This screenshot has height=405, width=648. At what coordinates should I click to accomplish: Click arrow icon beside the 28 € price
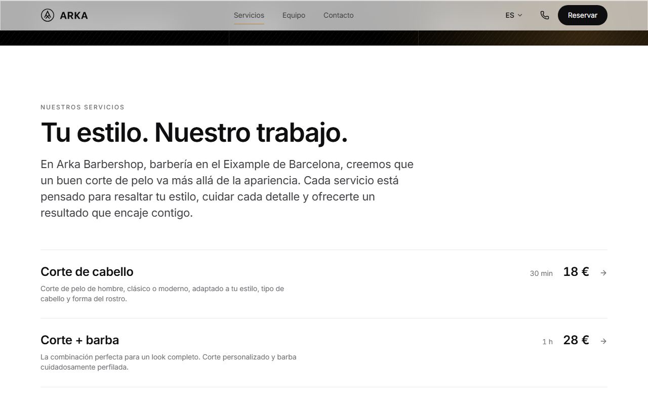pos(603,341)
